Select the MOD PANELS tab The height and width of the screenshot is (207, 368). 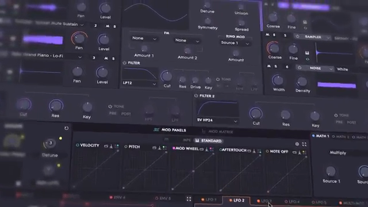[x=170, y=130]
